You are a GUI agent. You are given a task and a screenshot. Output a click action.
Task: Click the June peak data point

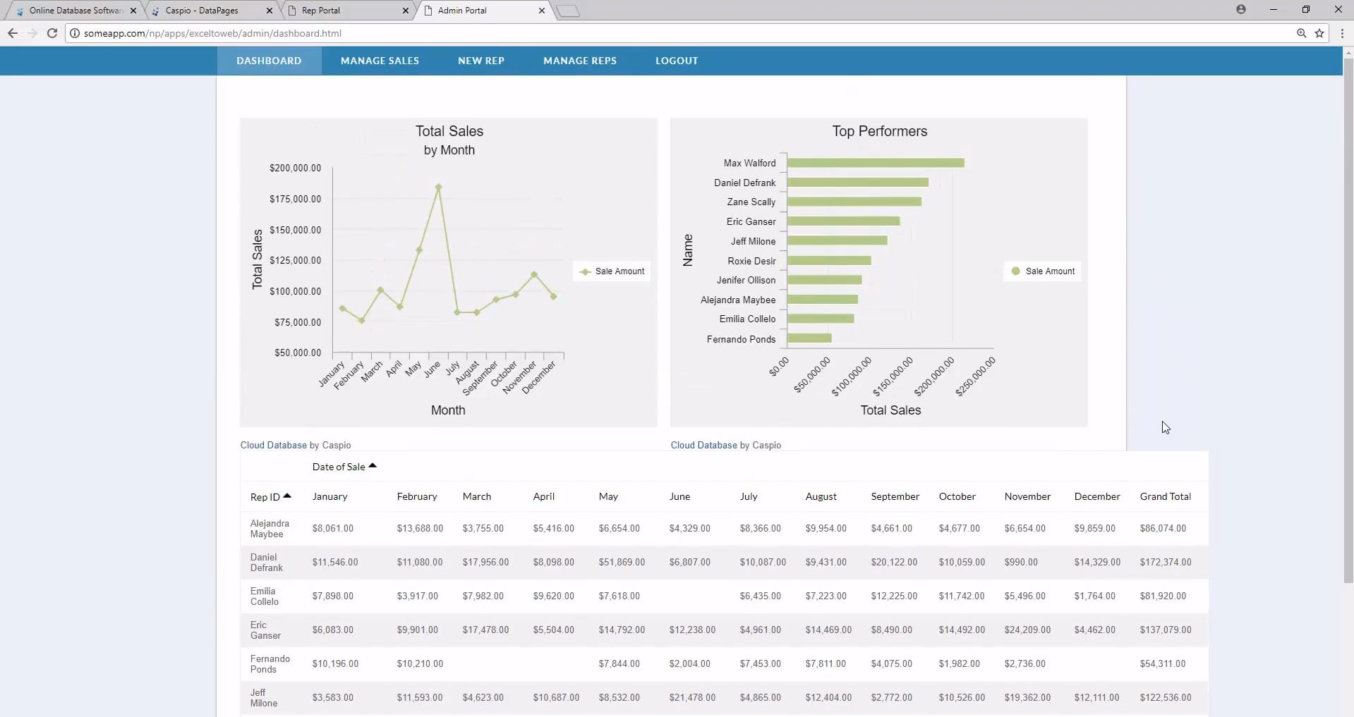438,188
